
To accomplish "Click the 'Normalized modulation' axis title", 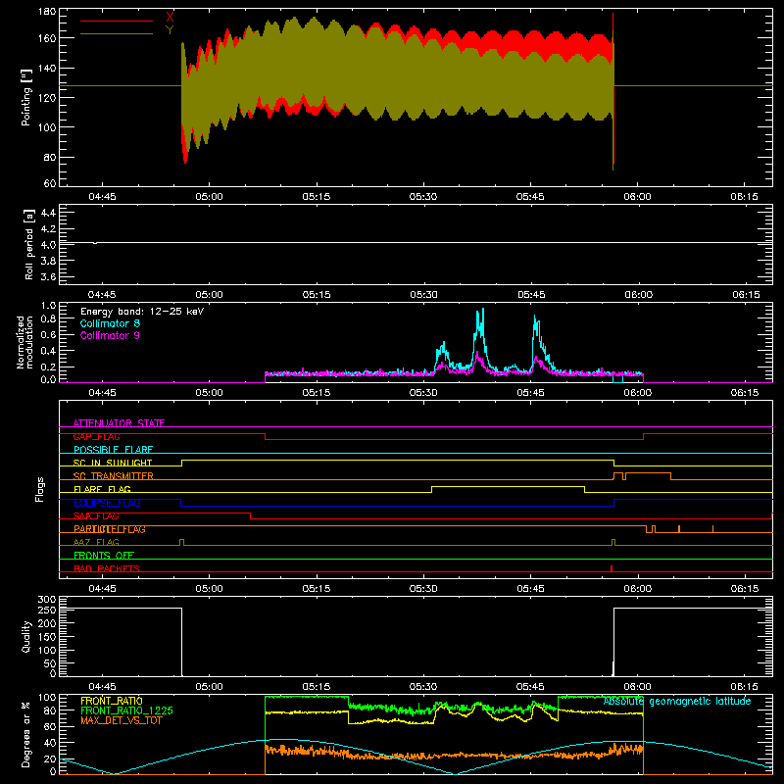I will pos(24,342).
